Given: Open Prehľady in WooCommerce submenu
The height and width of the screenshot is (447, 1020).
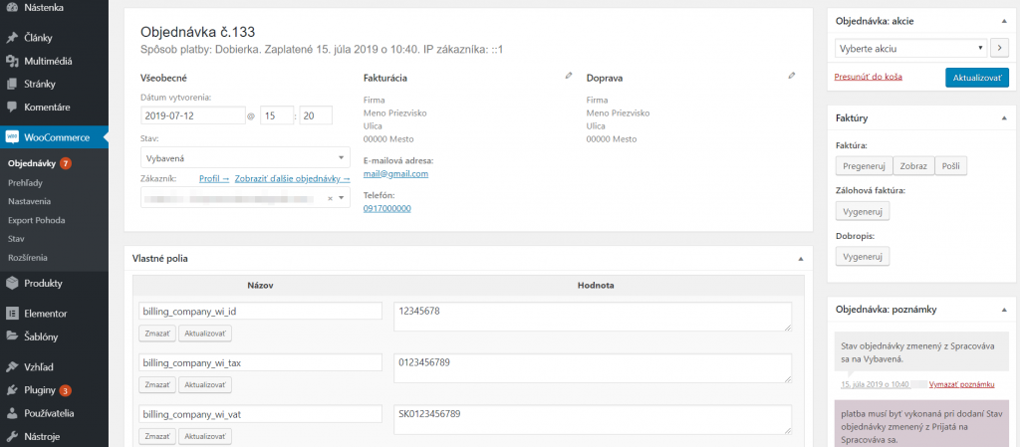Looking at the screenshot, I should (25, 182).
